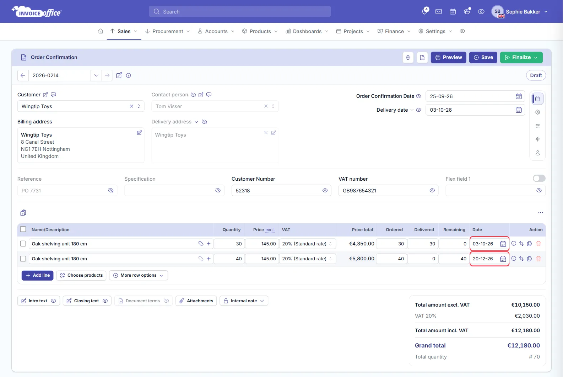Screen dimensions: 563x377
Task: Open the notifications bell
Action: pyautogui.click(x=424, y=11)
